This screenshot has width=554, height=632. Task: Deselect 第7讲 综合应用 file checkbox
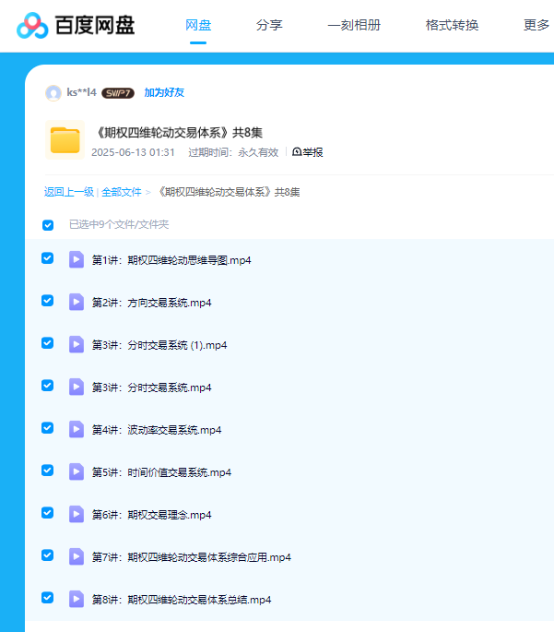48,555
